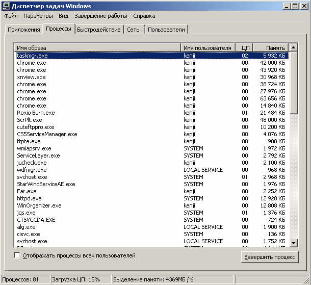
Task: Open the Параметры menu
Action: (38, 16)
